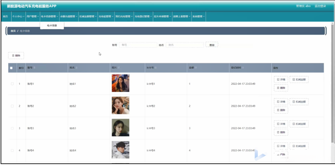Click 扣减金额 for row 账号1
The width and height of the screenshot is (335, 165).
tap(299, 79)
